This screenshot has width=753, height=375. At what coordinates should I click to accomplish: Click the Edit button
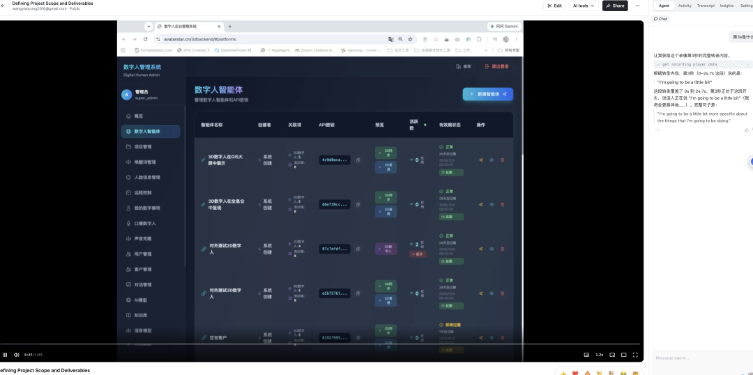pos(554,6)
